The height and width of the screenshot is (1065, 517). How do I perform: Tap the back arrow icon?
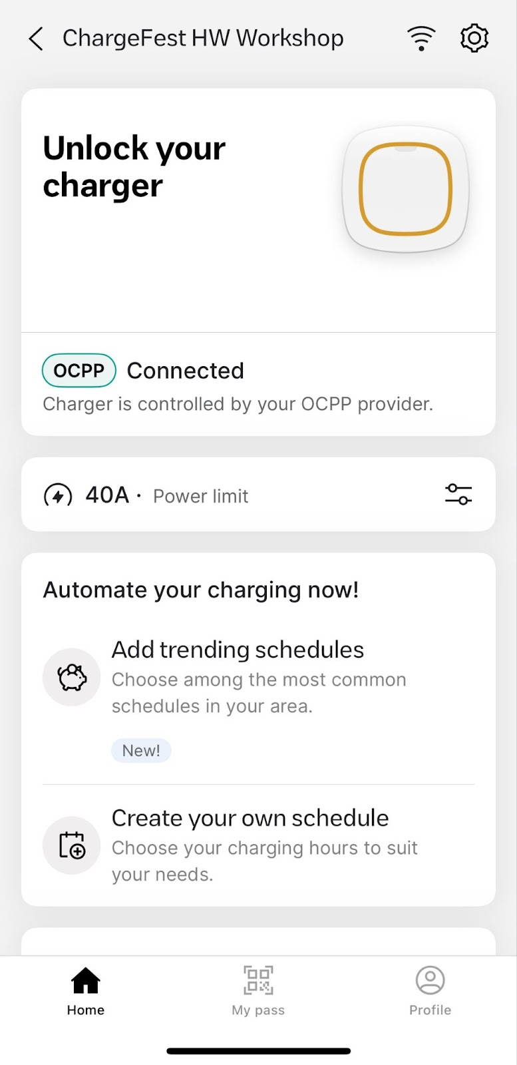pos(37,39)
